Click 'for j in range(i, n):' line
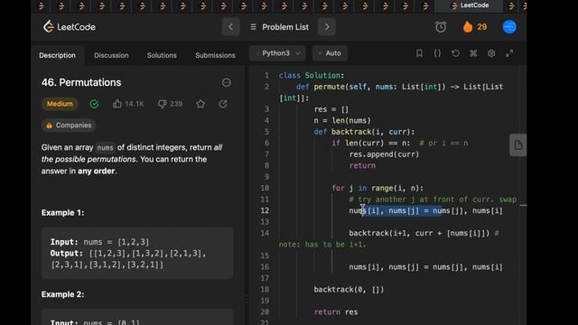 378,189
